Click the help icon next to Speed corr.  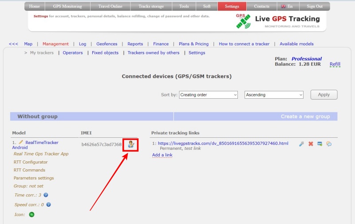pos(48,204)
